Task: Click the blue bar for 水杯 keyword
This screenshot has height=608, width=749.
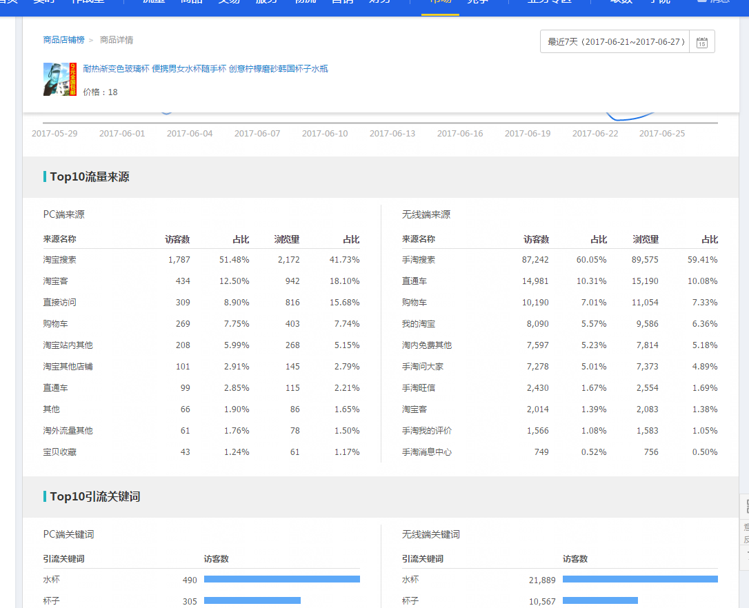Action: pyautogui.click(x=281, y=579)
